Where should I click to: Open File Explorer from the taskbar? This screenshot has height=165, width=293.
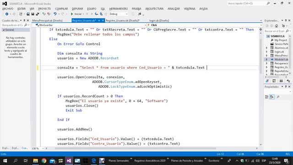[36, 161]
